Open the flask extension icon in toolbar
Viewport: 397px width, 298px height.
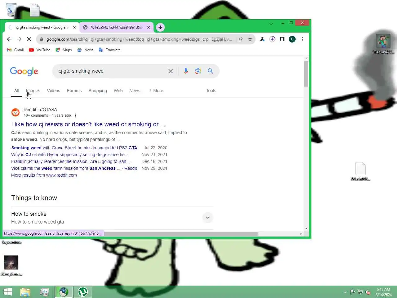click(262, 39)
